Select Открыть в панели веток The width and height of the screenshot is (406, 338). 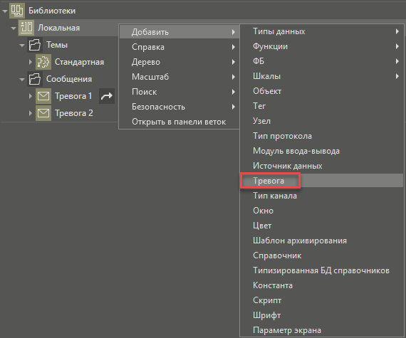179,122
